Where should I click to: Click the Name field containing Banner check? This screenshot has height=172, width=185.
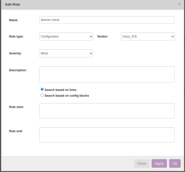pyautogui.click(x=107, y=20)
